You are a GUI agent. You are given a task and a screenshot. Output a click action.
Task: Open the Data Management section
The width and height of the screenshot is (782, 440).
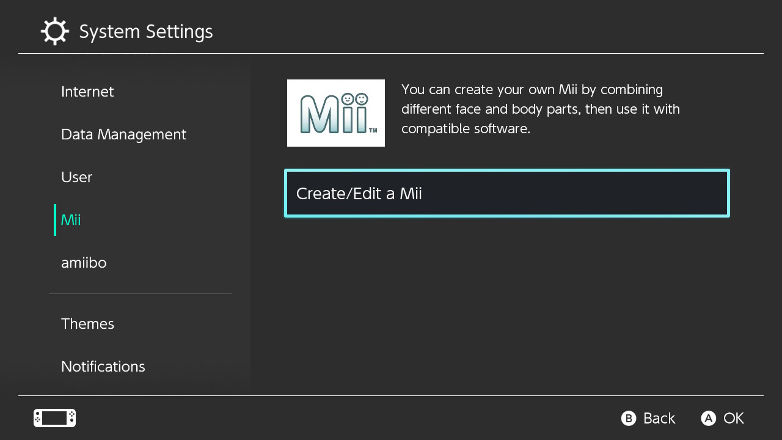pos(123,134)
